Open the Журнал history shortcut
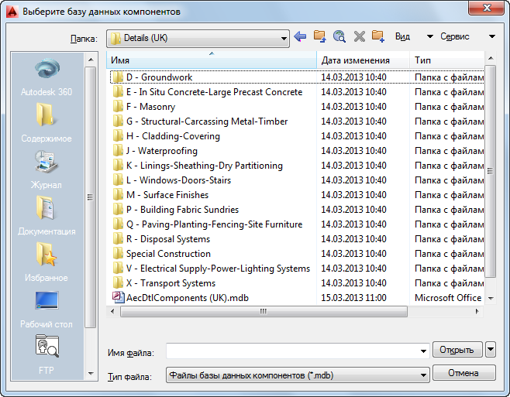510x397 pixels. pyautogui.click(x=47, y=169)
